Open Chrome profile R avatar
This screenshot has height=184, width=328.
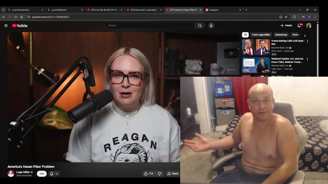[309, 17]
